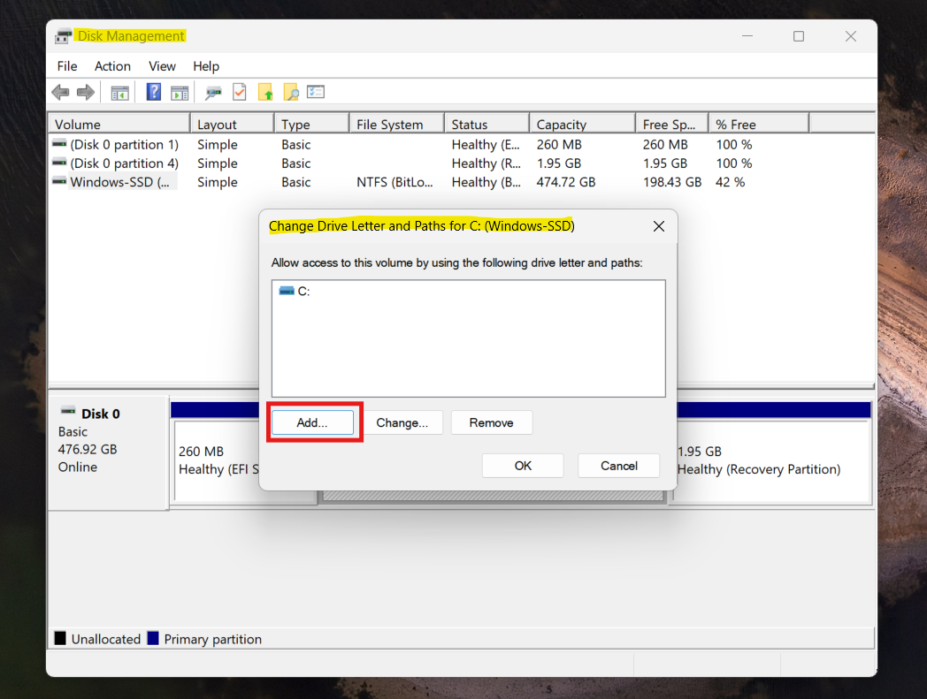Click the action pane icon with green arrow

click(180, 92)
